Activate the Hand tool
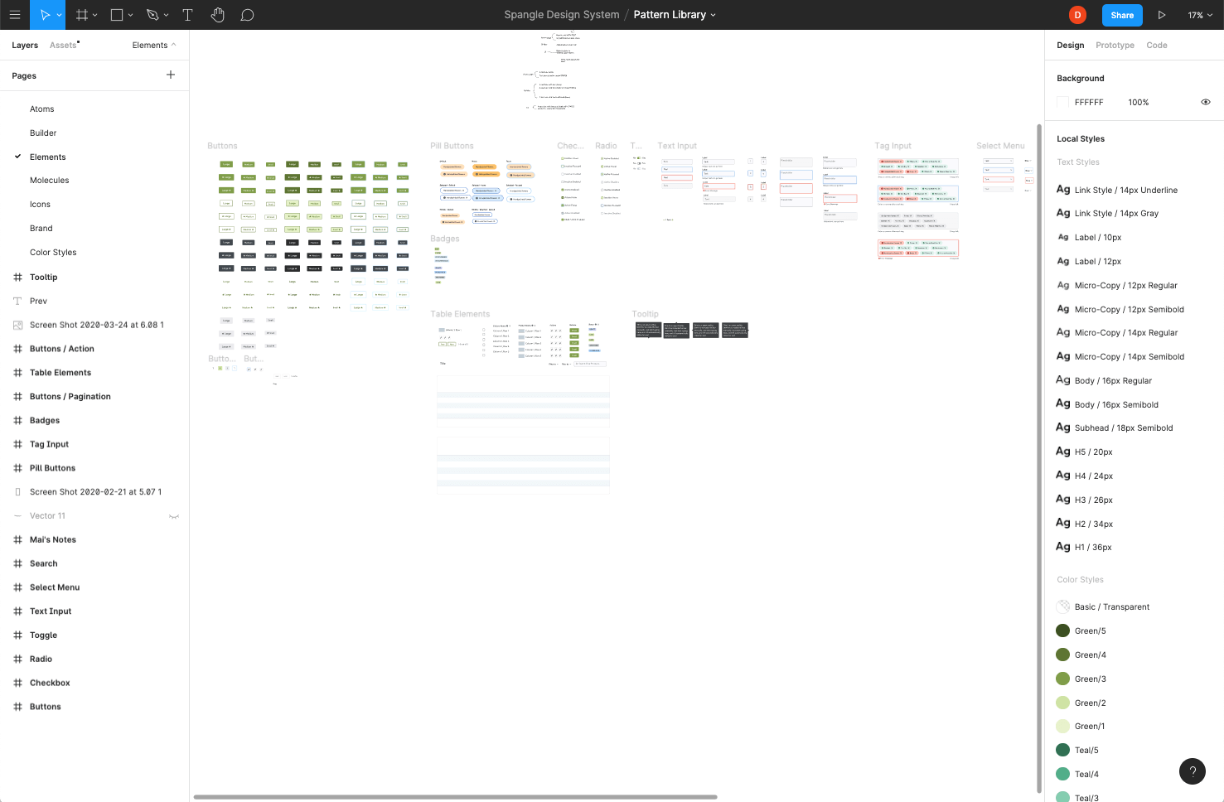The image size is (1224, 802). point(217,14)
